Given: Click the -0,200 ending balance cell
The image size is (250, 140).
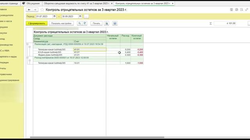Looking at the screenshot, I should click(x=137, y=49).
